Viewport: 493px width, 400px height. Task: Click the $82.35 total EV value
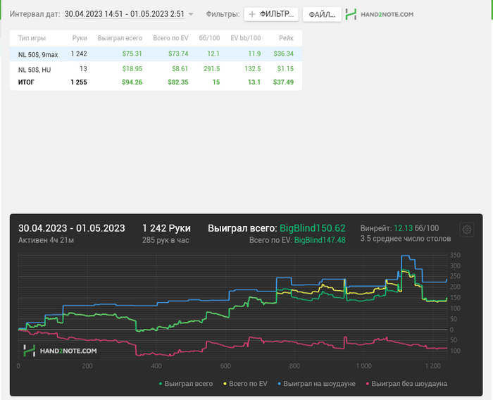pos(178,82)
